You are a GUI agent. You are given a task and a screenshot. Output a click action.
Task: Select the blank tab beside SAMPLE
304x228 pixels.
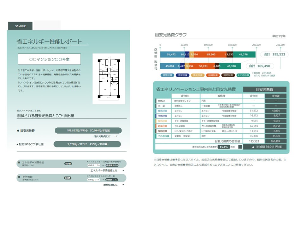[x=47, y=26]
